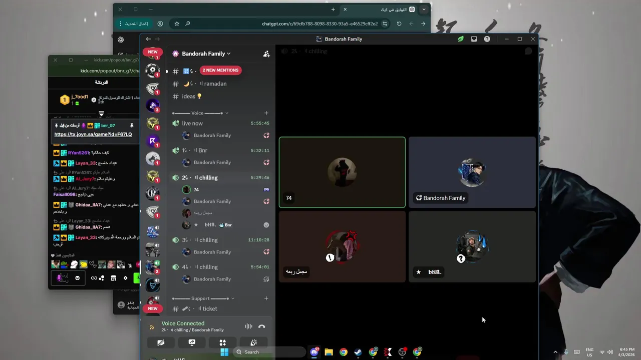
Task: Open the ramadan text channel
Action: [x=221, y=84]
